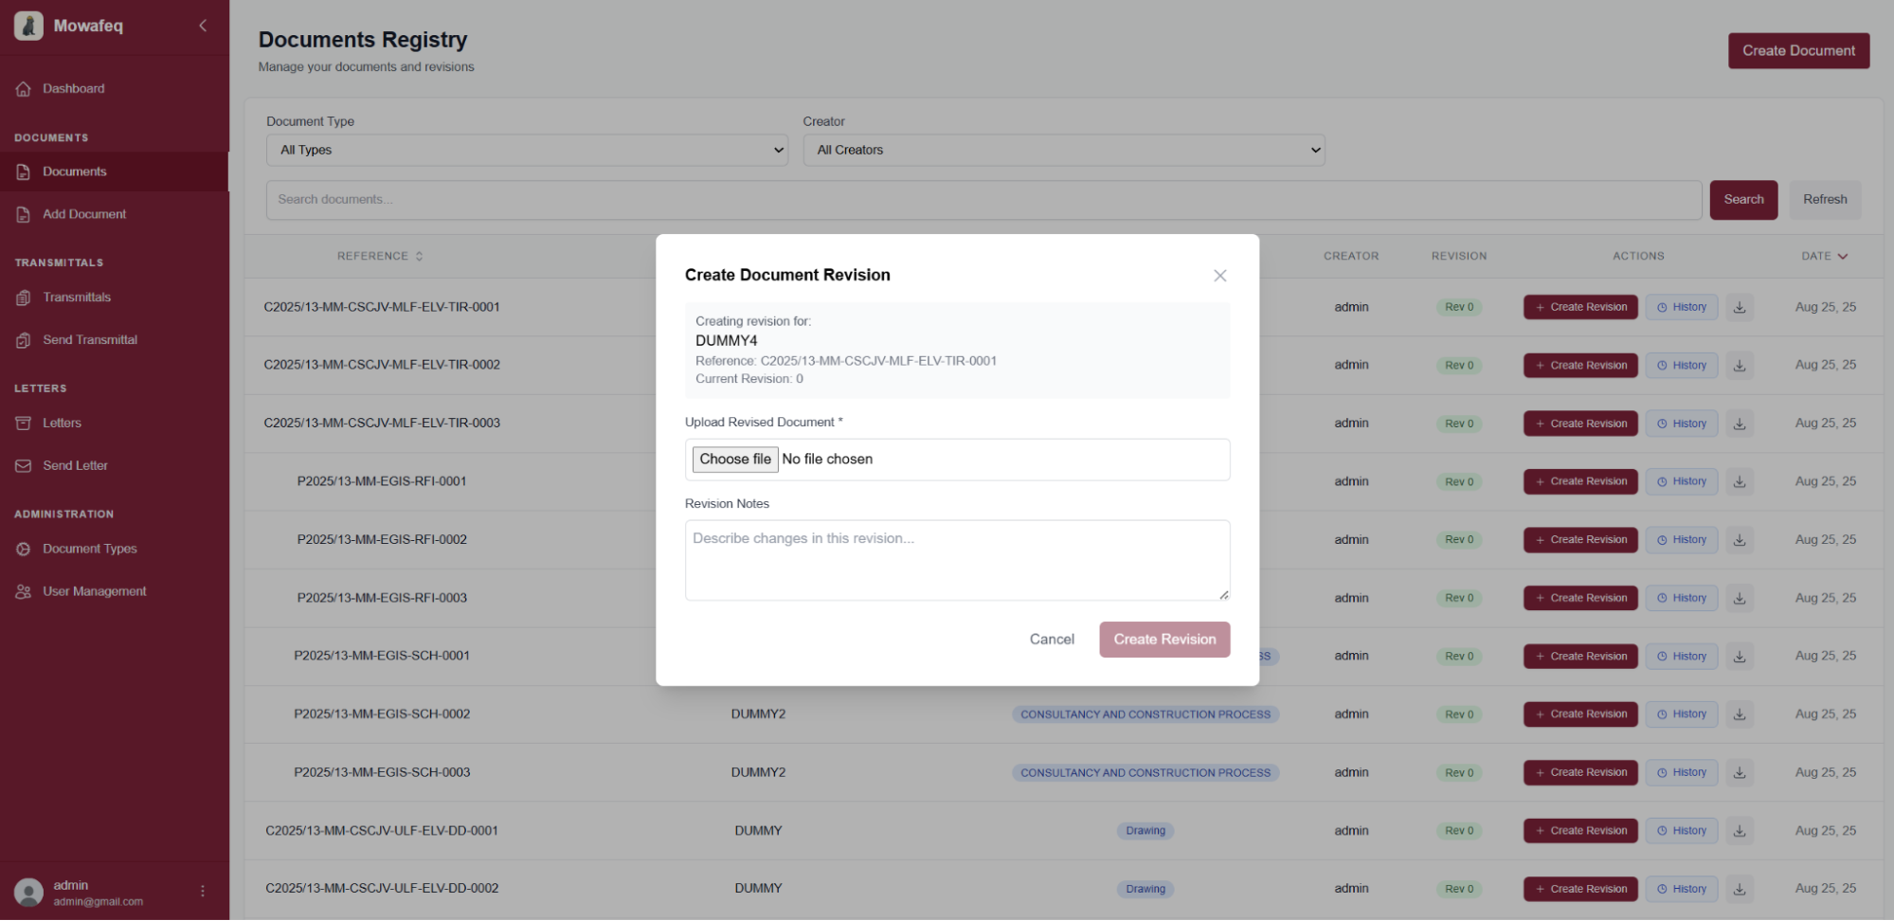The height and width of the screenshot is (921, 1894).
Task: Open the admin account options menu
Action: [x=202, y=891]
